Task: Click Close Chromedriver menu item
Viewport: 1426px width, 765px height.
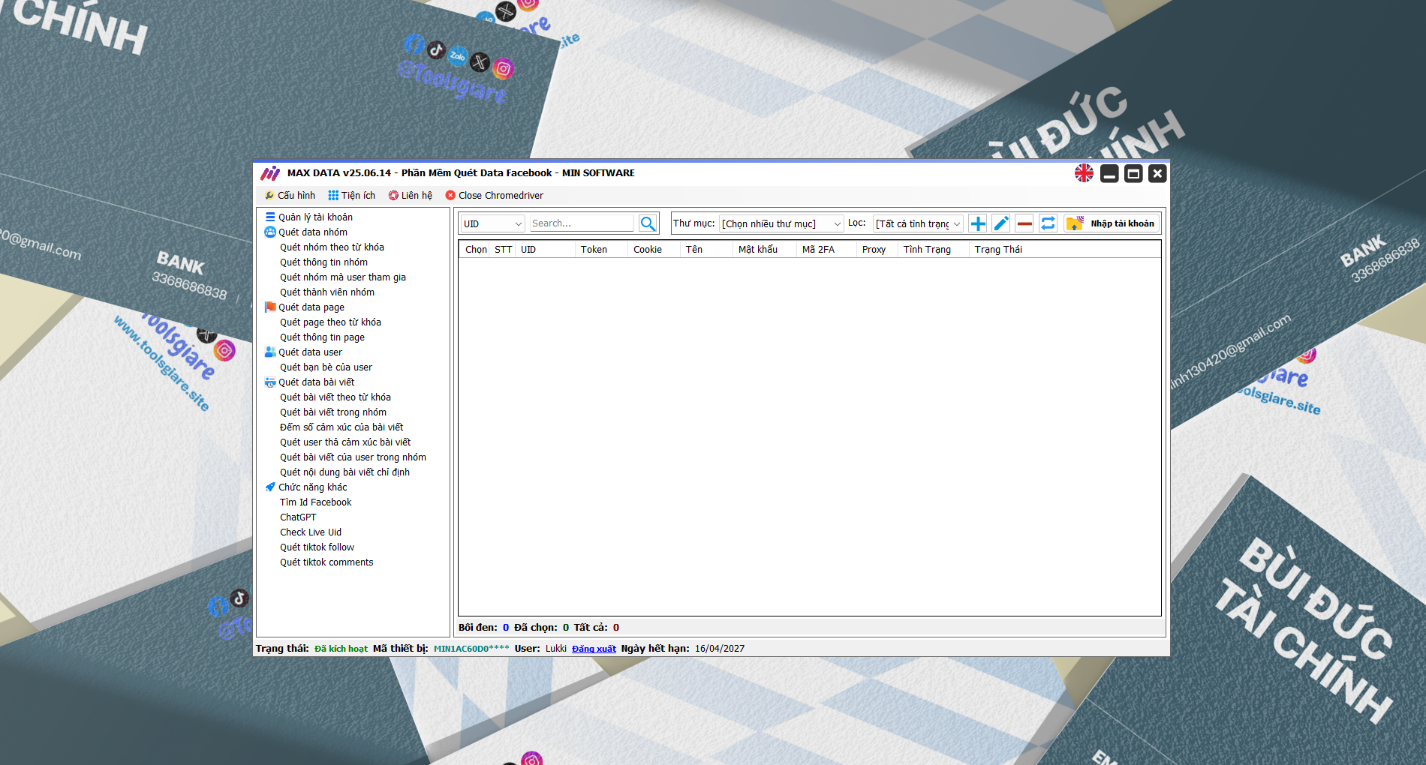Action: [495, 195]
